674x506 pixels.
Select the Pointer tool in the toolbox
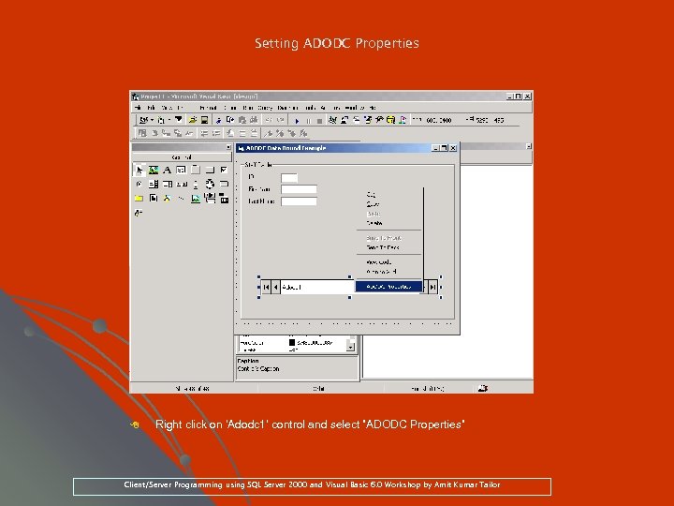click(139, 170)
